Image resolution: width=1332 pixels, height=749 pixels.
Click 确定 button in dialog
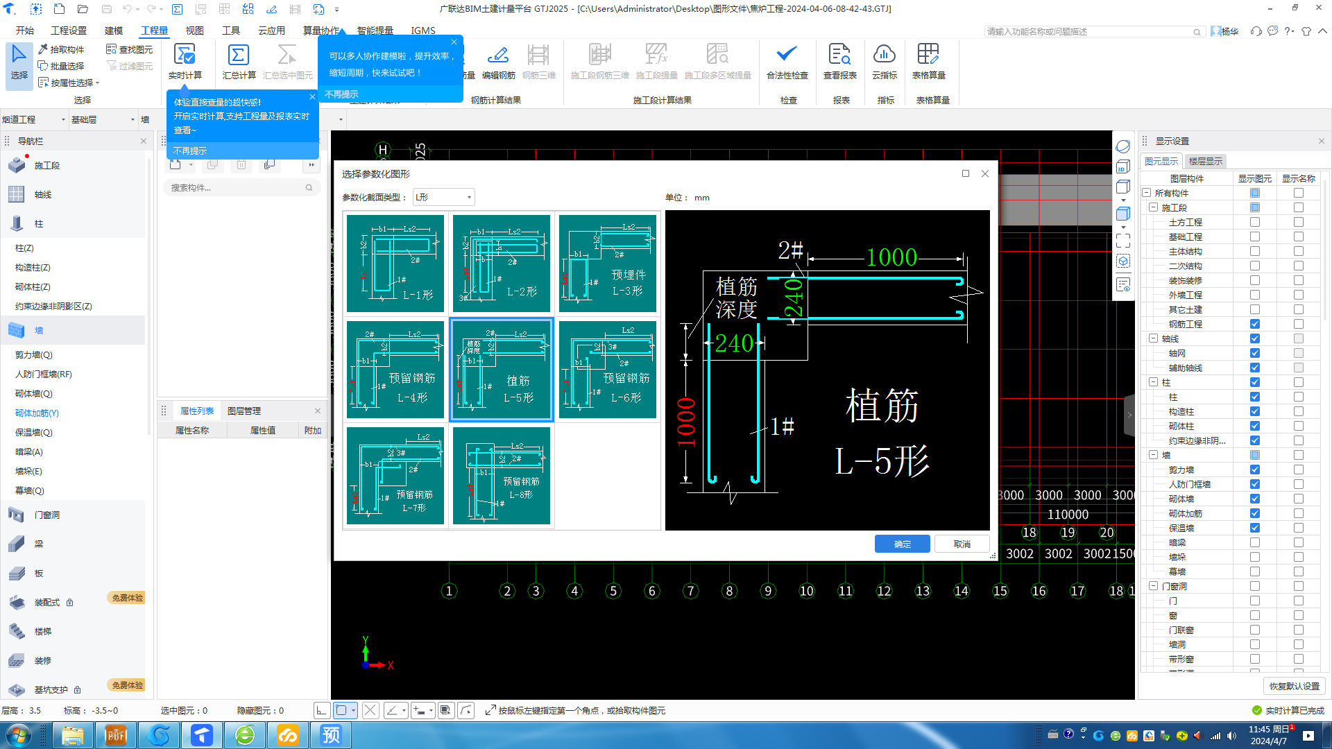[902, 544]
